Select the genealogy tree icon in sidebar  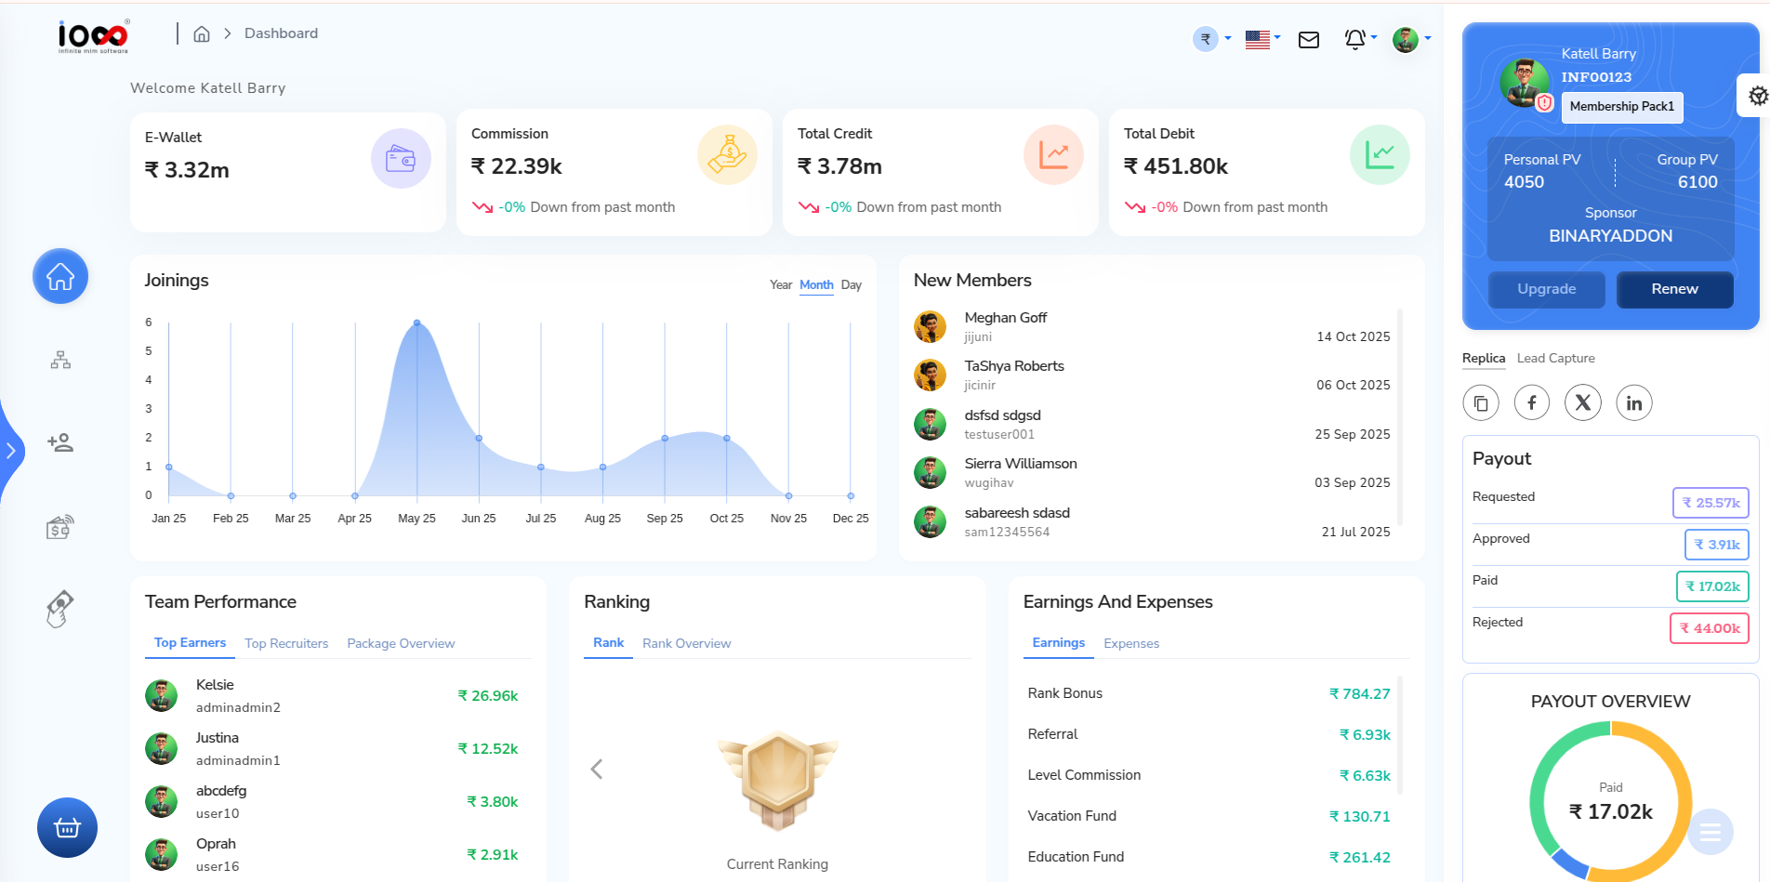pyautogui.click(x=59, y=361)
